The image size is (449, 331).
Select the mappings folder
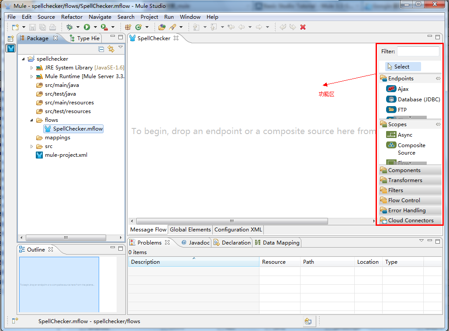pyautogui.click(x=53, y=138)
